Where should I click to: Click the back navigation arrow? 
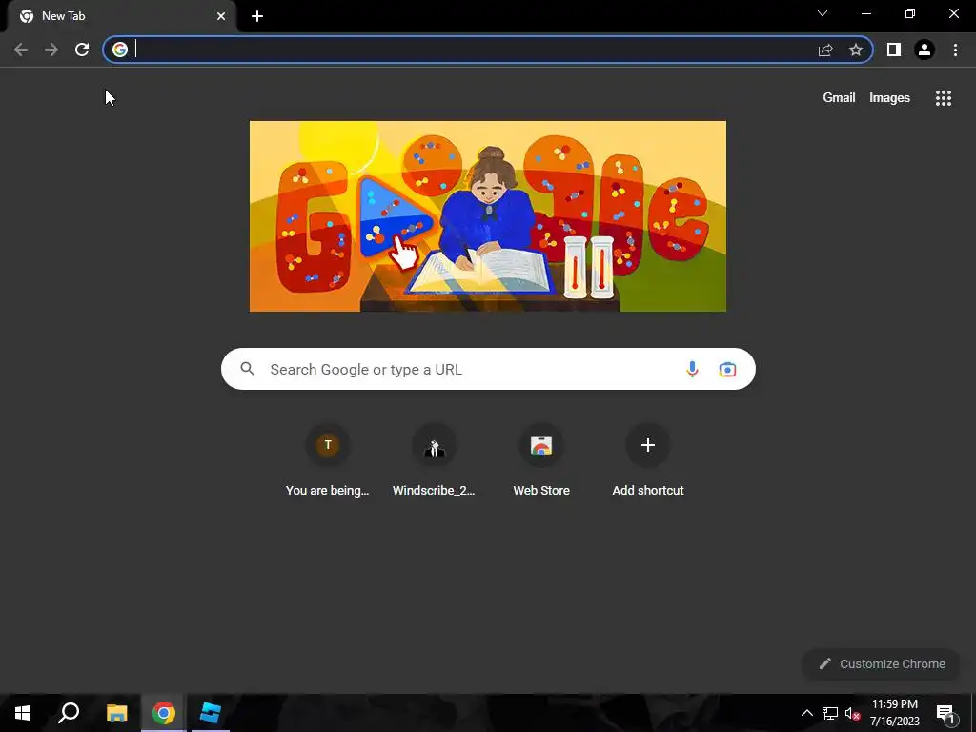pyautogui.click(x=21, y=50)
